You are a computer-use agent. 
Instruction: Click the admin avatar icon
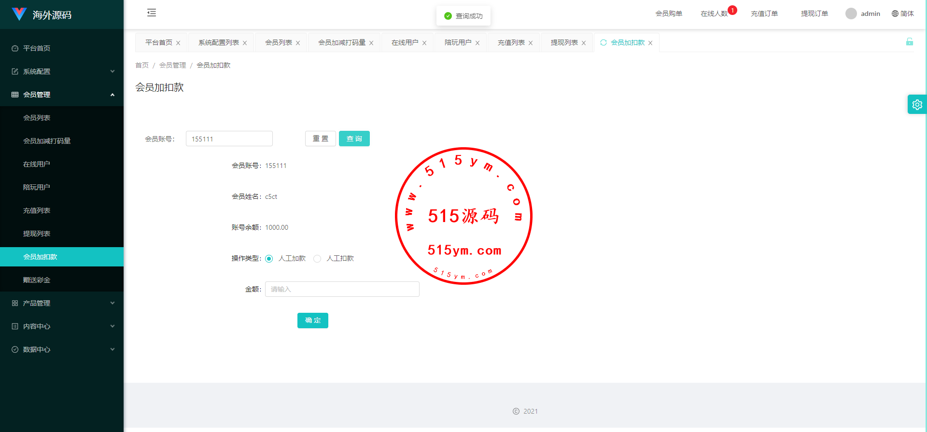click(851, 14)
